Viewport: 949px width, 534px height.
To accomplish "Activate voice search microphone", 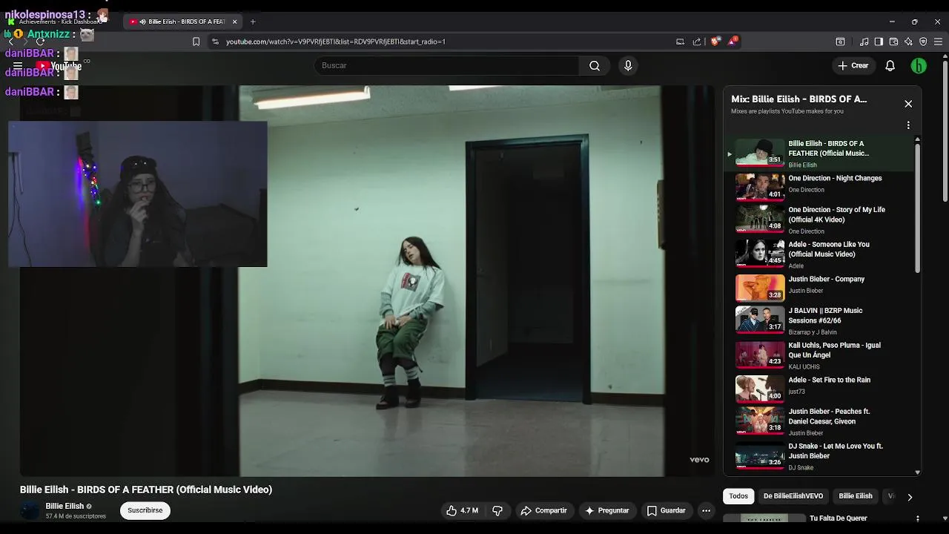I will 628,65.
